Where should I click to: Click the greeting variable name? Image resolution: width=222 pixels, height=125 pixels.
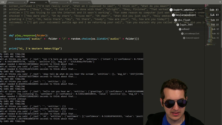pos(15,19)
